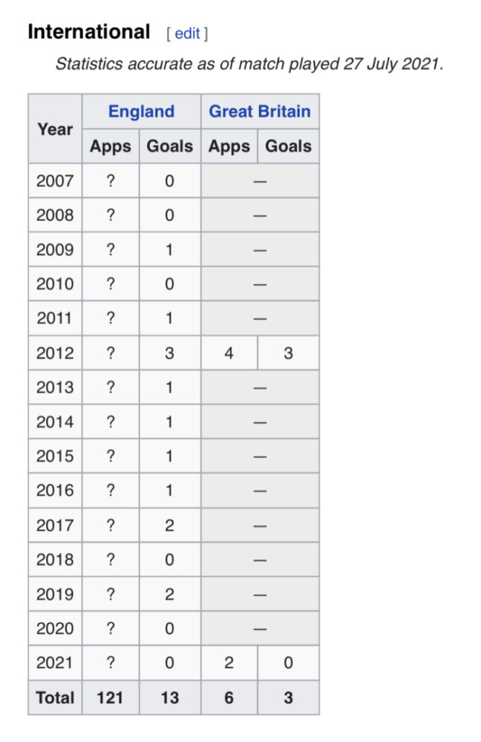Screen dimensions: 481x742
Task: Click the edit link beside International
Action: pyautogui.click(x=187, y=33)
